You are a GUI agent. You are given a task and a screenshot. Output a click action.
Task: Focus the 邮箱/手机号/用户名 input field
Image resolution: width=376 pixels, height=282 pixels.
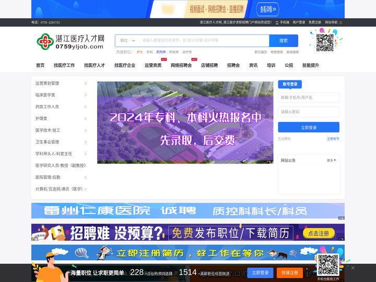point(309,98)
